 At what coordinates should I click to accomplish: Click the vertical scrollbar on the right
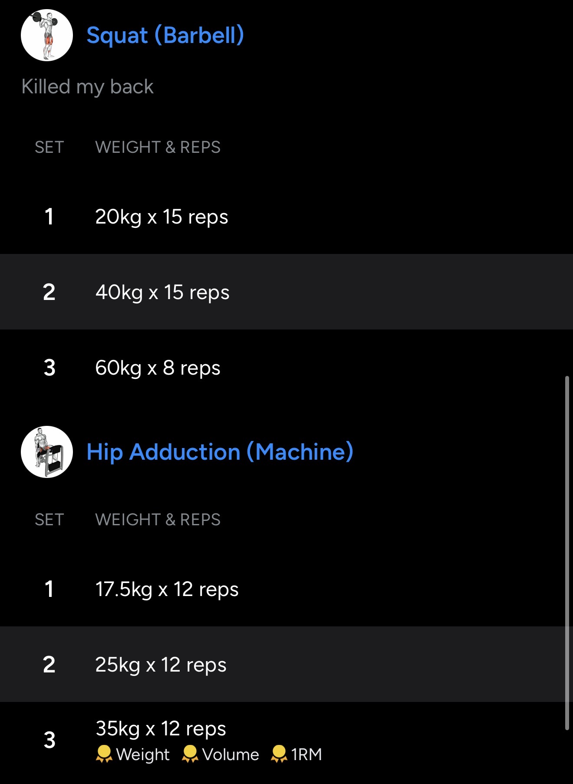click(x=567, y=553)
